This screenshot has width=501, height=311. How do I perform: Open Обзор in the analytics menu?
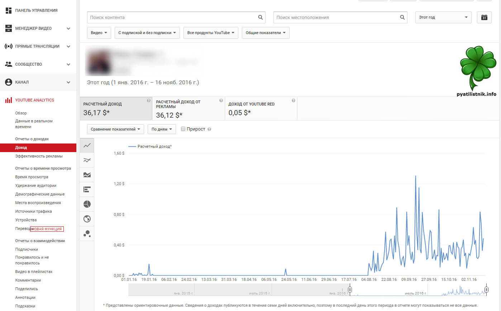pyautogui.click(x=21, y=113)
